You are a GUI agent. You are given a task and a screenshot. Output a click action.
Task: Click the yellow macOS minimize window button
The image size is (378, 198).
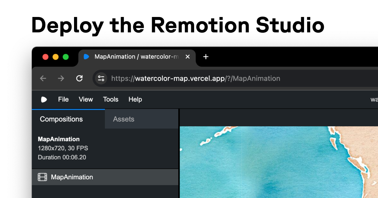pos(55,57)
